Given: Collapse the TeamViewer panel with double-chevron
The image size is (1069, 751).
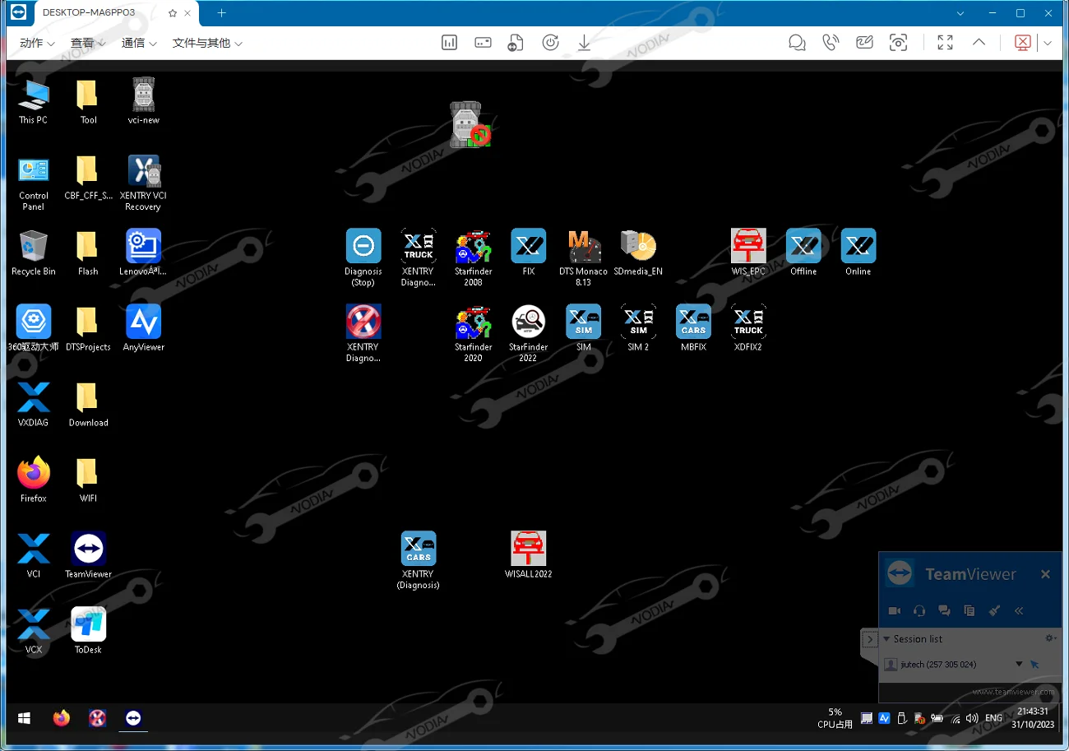Looking at the screenshot, I should pos(1018,610).
